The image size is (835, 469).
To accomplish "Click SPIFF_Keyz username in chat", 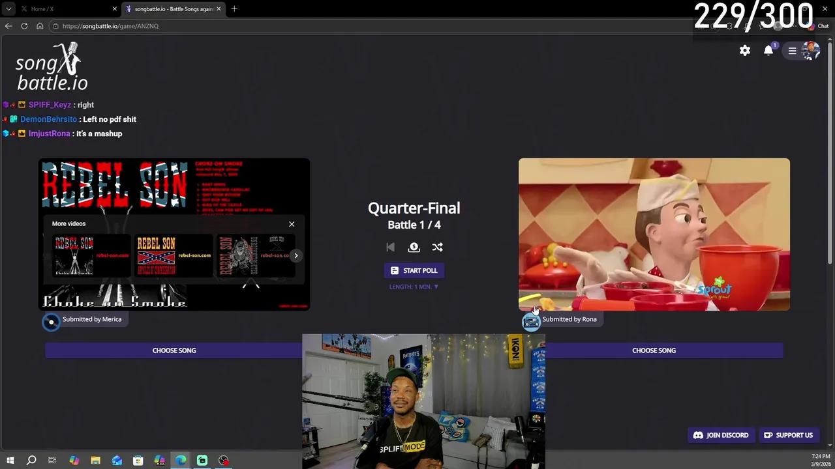I will [x=50, y=105].
